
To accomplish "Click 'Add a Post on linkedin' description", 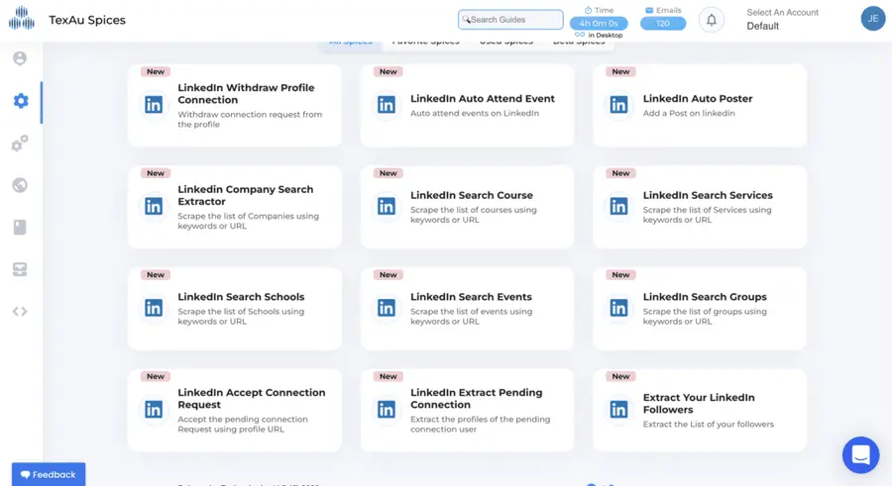I will click(689, 113).
